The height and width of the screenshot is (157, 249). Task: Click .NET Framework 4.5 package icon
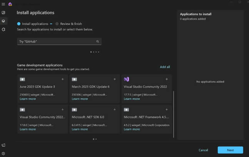point(126,110)
